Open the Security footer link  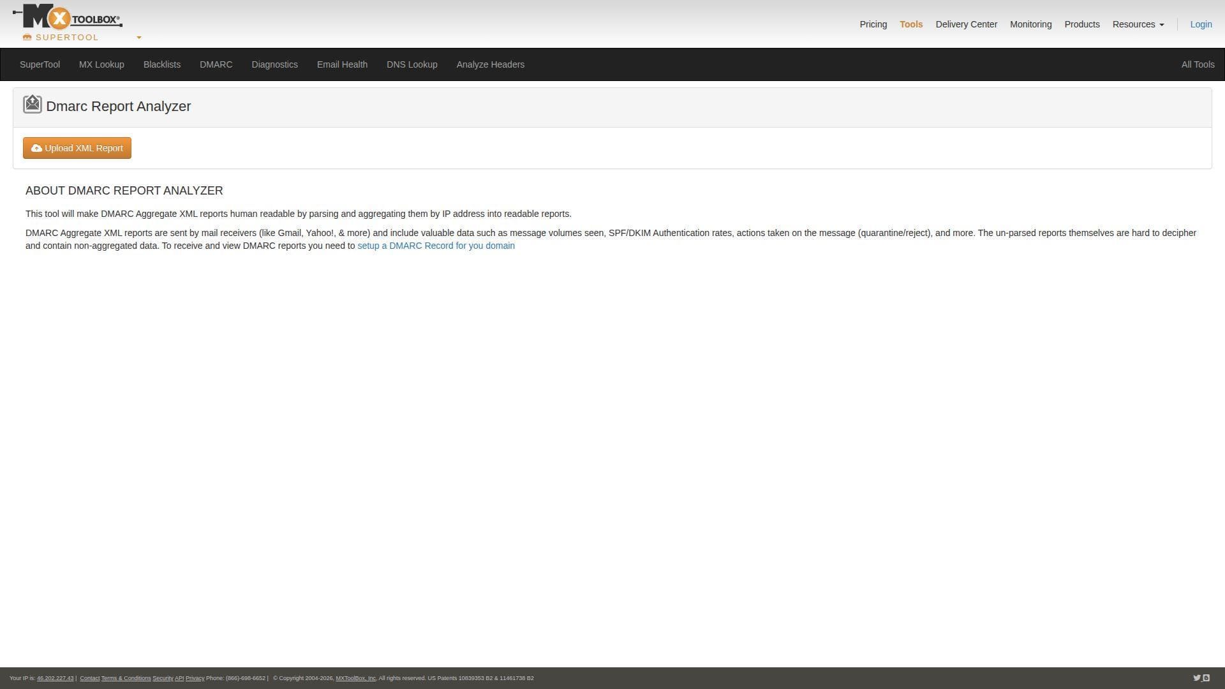[163, 678]
